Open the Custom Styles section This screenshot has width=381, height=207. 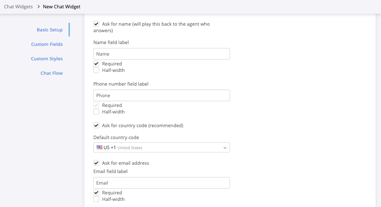tap(46, 59)
